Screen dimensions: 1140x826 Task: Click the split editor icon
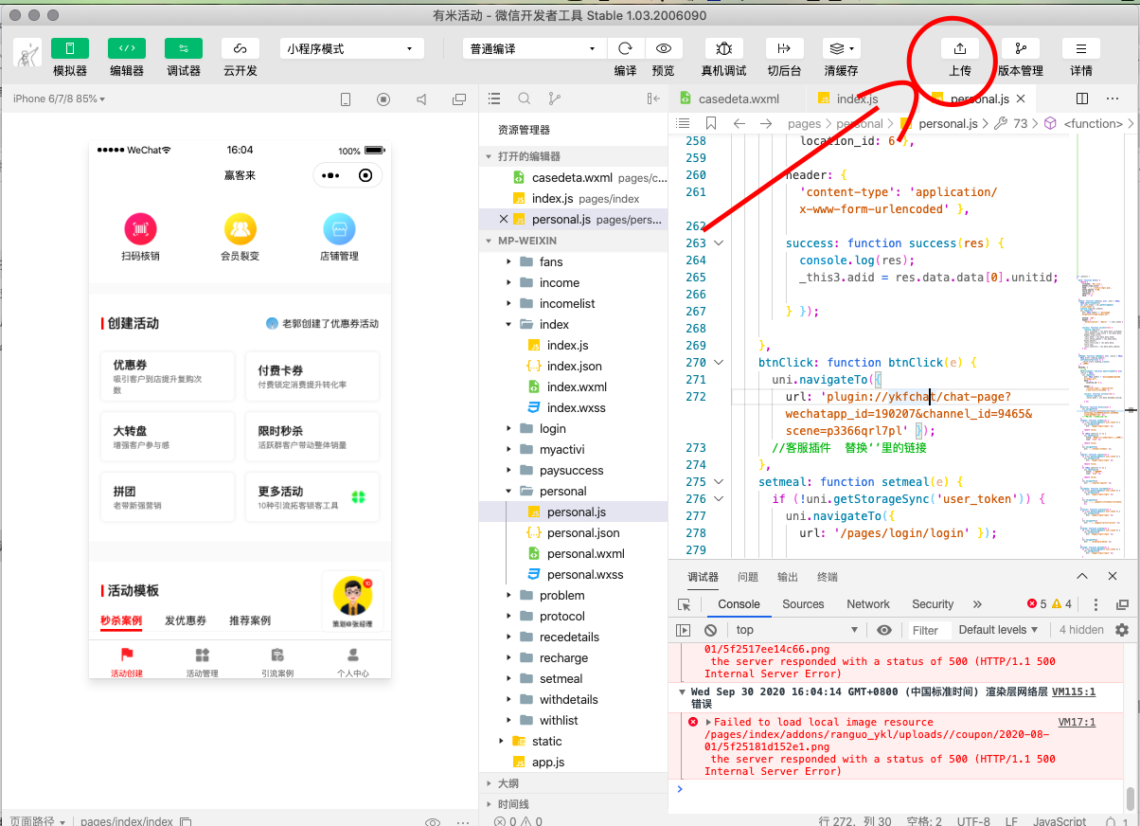tap(1082, 99)
